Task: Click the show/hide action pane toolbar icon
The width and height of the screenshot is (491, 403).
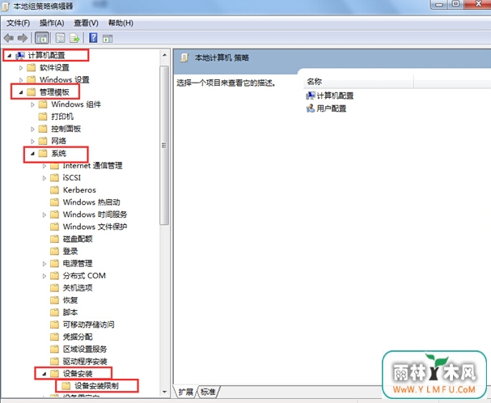Action: click(108, 39)
